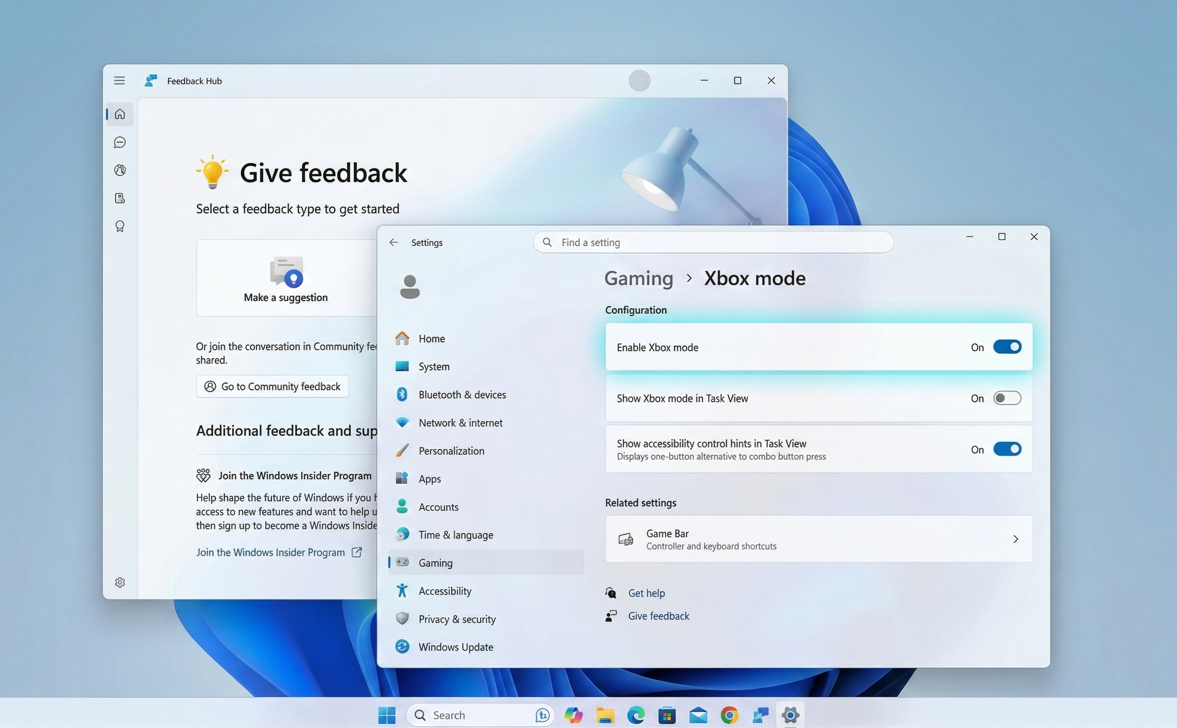Click the back arrow in Settings
The height and width of the screenshot is (728, 1177).
[x=394, y=242]
